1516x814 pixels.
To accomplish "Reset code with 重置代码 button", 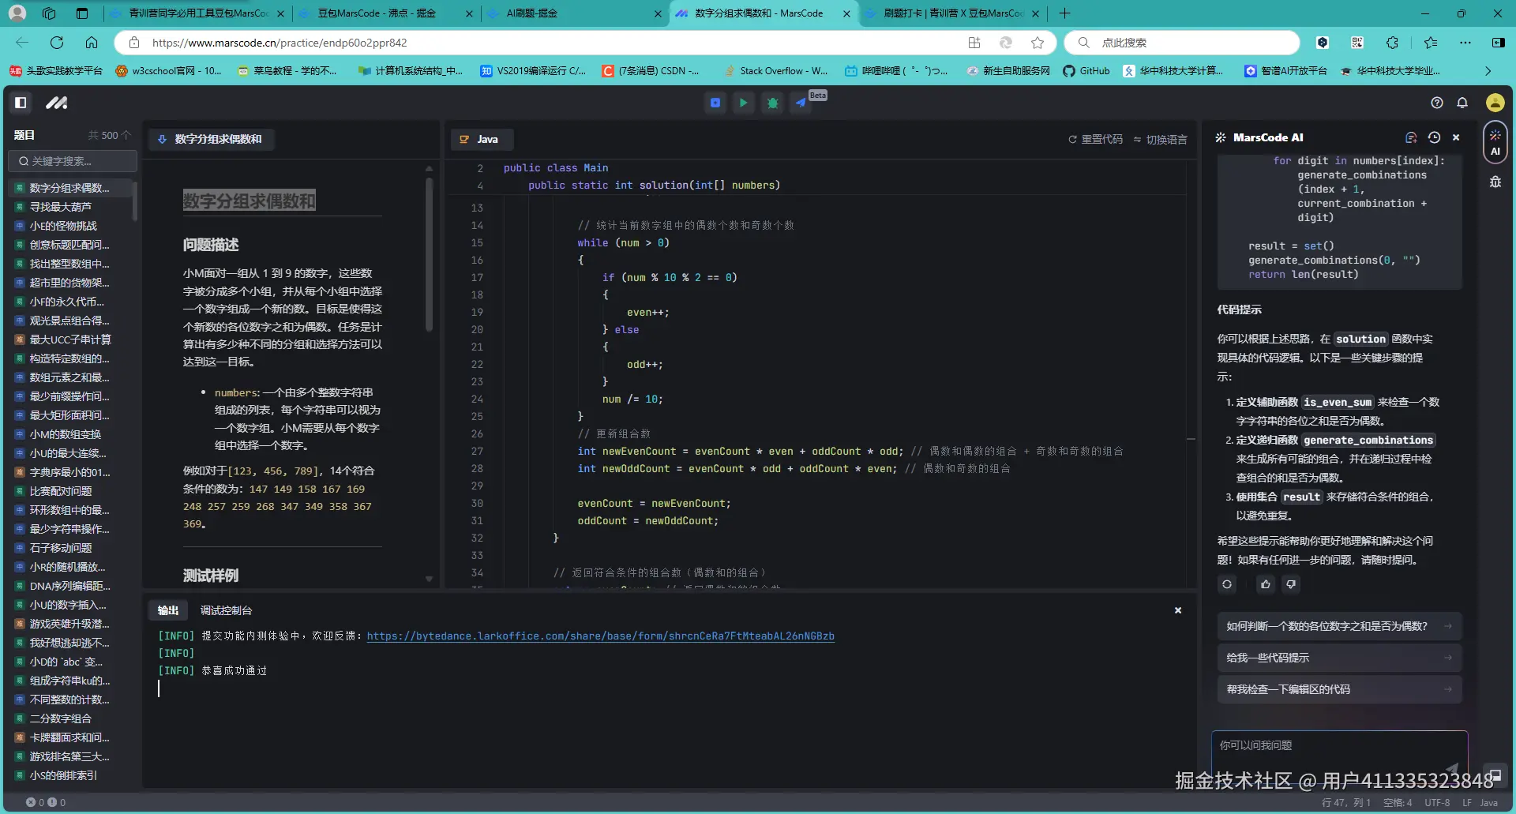I will [x=1095, y=139].
